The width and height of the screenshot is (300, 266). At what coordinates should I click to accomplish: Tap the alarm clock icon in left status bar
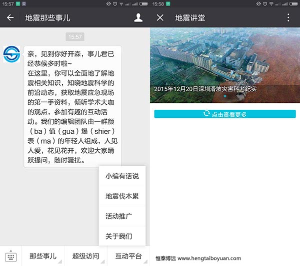point(115,4)
